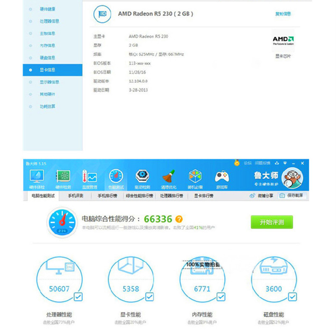This screenshot has width=336, height=336.
Task: Switch to the 综合性能排行榜 tab
Action: click(x=139, y=196)
